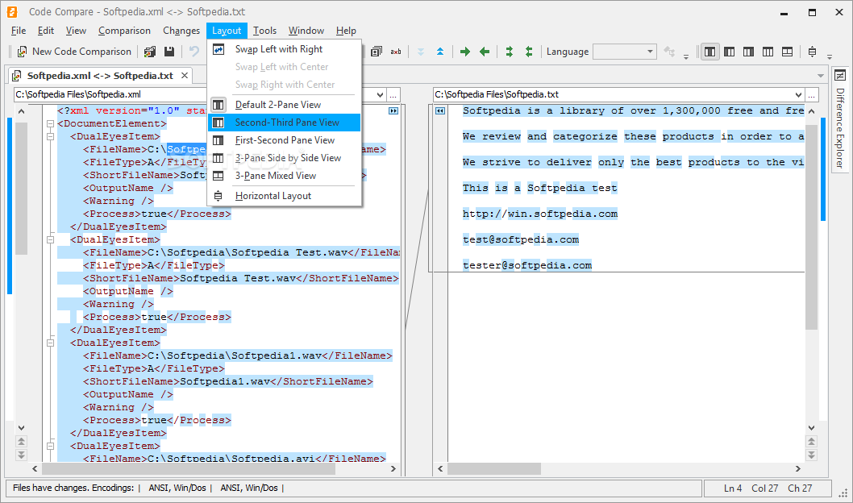The width and height of the screenshot is (853, 503).
Task: Choose First-Second Pane View menu item
Action: 285,140
